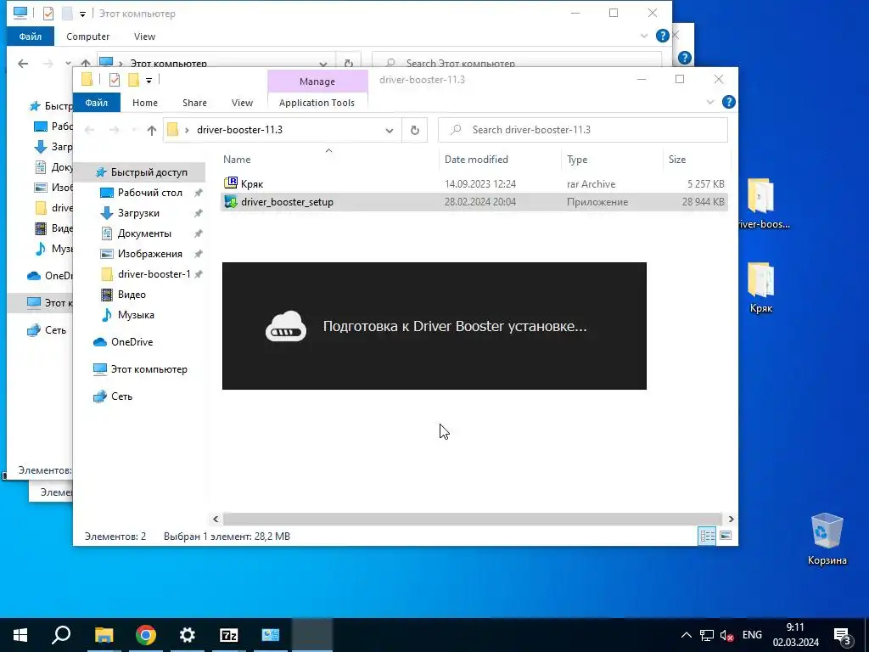This screenshot has height=652, width=869.
Task: Switch to View tab in driver-booster window
Action: pyautogui.click(x=242, y=103)
